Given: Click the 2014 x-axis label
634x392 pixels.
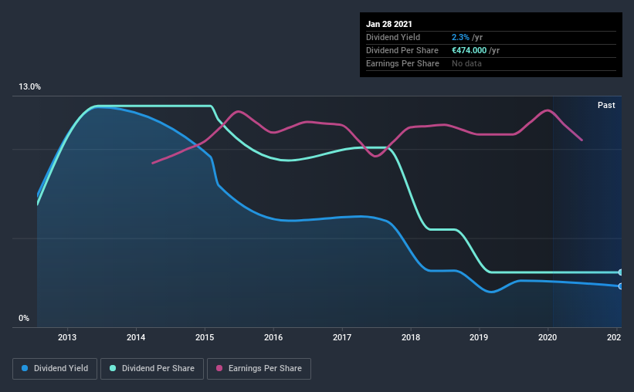Looking at the screenshot, I should click(x=136, y=337).
